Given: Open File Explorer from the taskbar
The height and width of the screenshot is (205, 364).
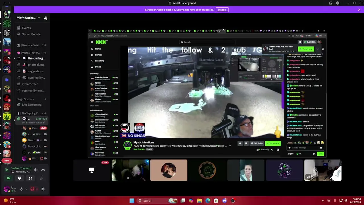Looking at the screenshot, I should click(199, 201).
